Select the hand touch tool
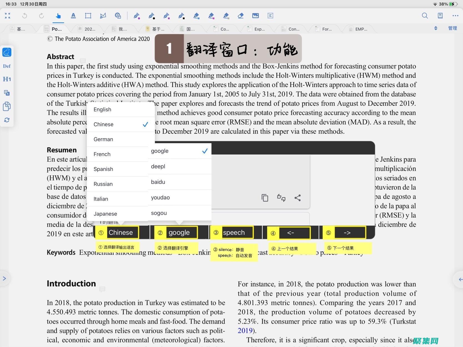The image size is (463, 347). pyautogui.click(x=58, y=16)
